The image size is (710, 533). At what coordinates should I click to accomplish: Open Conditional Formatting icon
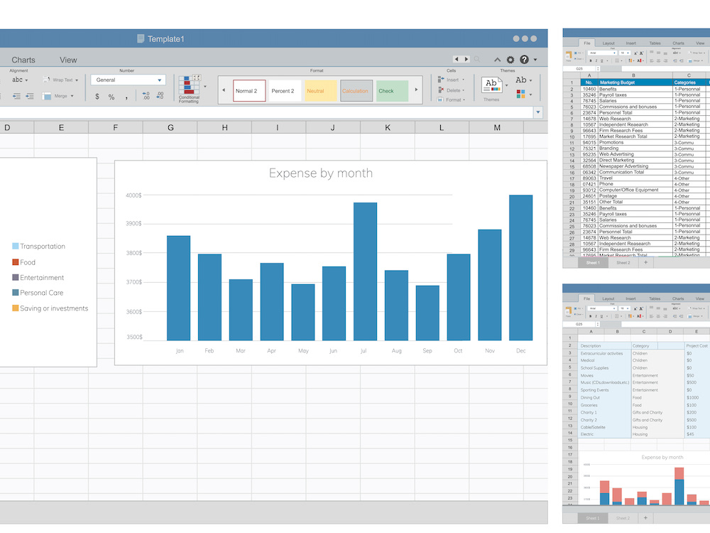pos(189,85)
